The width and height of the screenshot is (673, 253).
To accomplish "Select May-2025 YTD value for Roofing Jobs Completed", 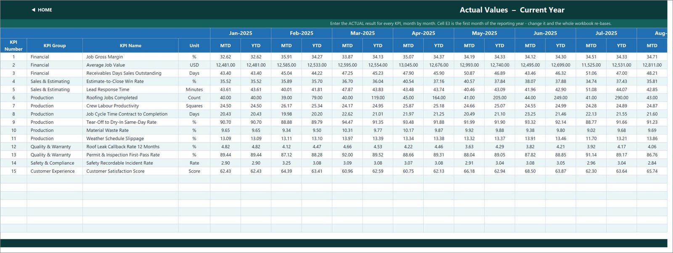I will 500,98.
